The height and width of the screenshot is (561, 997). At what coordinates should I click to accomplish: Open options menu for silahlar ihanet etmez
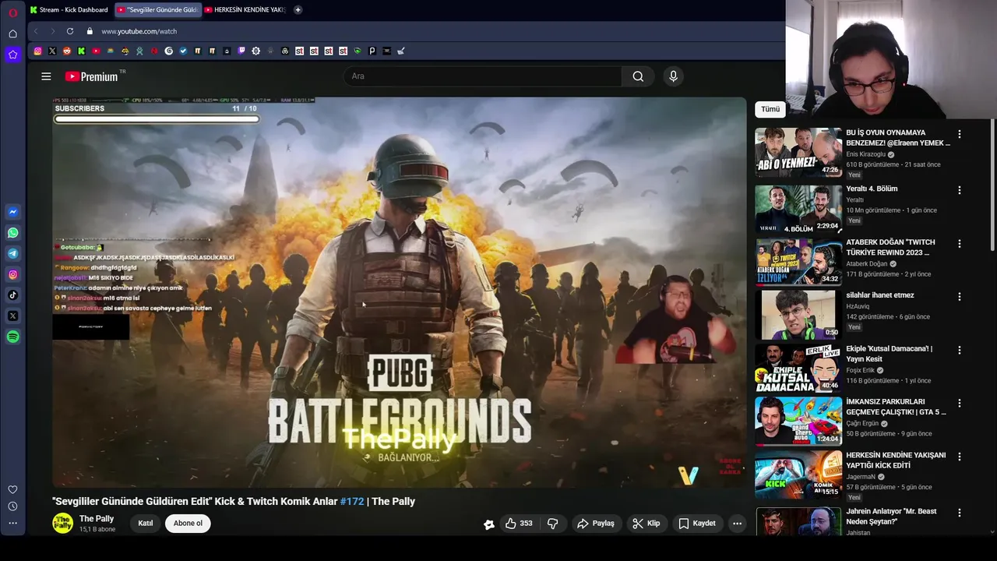960,297
